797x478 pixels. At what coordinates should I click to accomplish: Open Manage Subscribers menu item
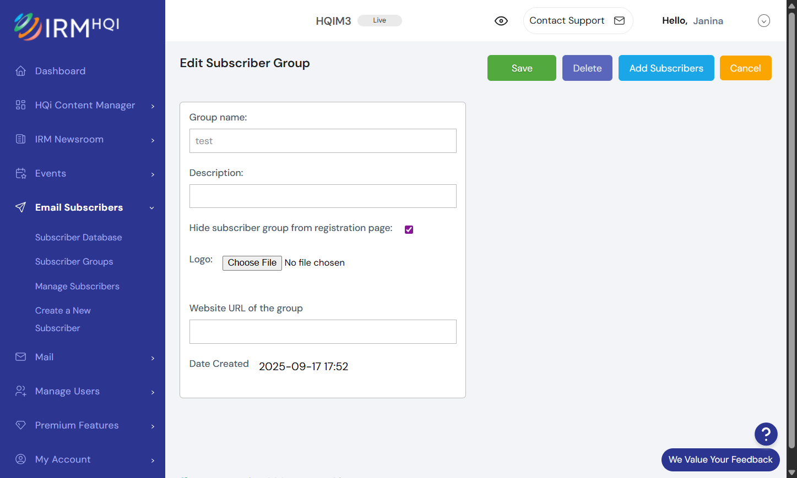(x=77, y=287)
